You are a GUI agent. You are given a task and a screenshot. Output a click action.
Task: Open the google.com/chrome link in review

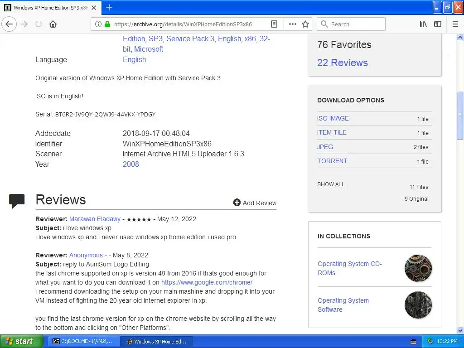pos(207,282)
